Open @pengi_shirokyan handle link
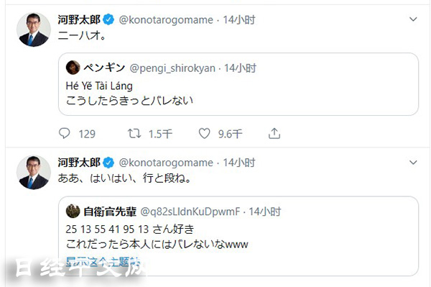This screenshot has height=287, width=431. click(x=172, y=68)
